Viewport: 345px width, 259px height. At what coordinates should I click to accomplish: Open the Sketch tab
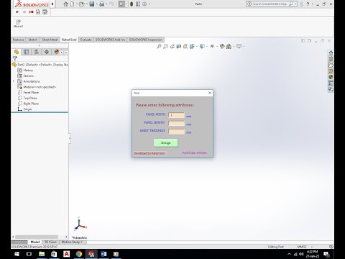click(x=33, y=40)
